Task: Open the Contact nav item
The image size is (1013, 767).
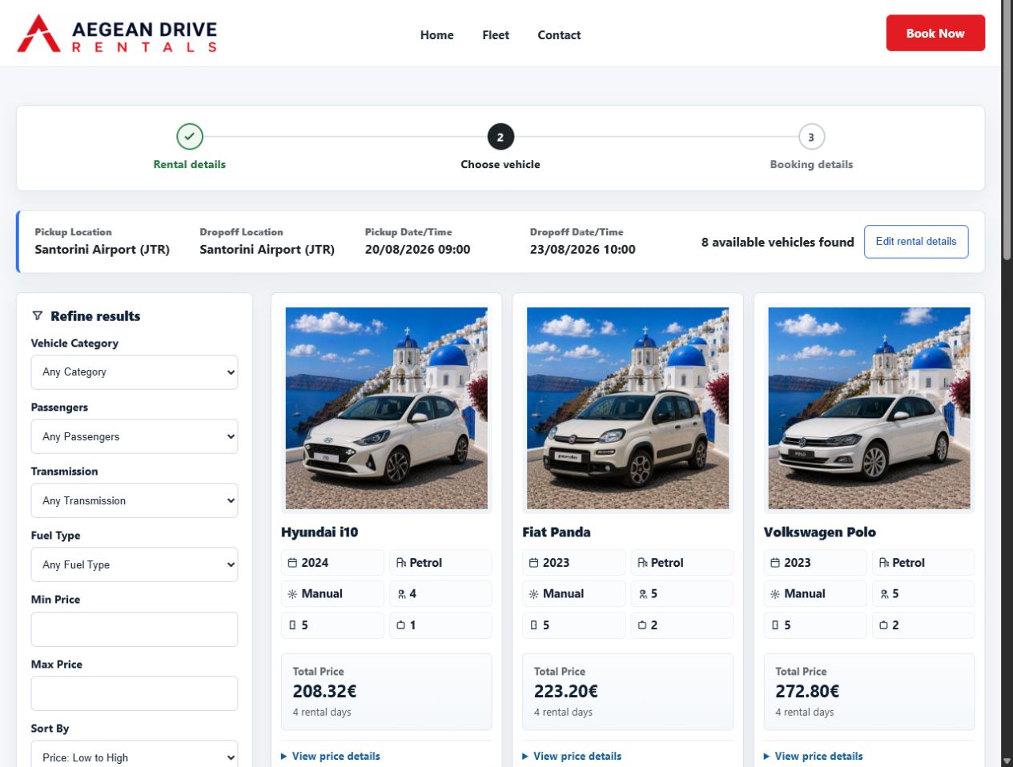Action: (x=559, y=35)
